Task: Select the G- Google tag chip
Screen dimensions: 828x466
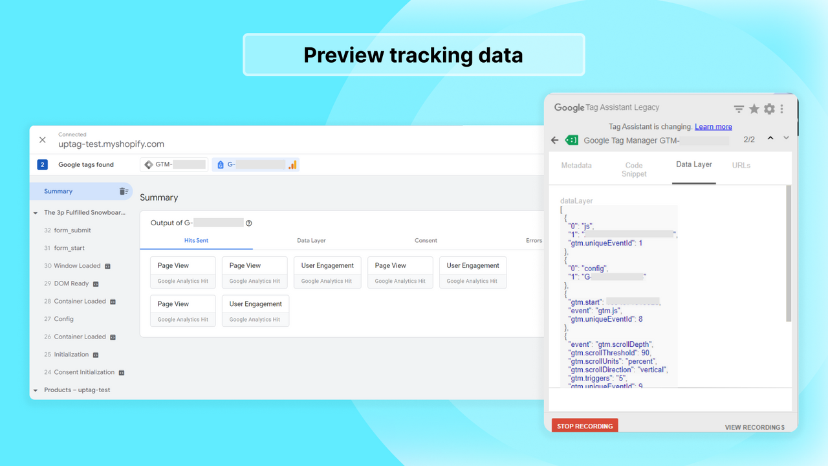Action: coord(256,164)
